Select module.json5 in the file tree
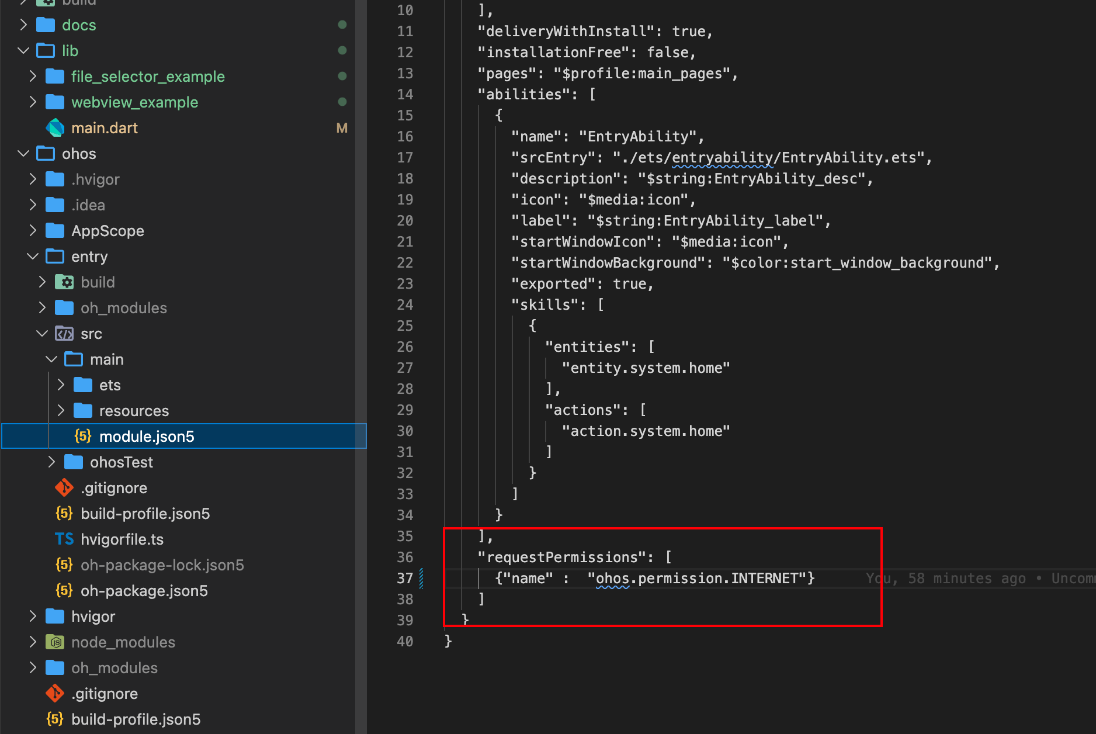This screenshot has height=734, width=1096. tap(184, 436)
